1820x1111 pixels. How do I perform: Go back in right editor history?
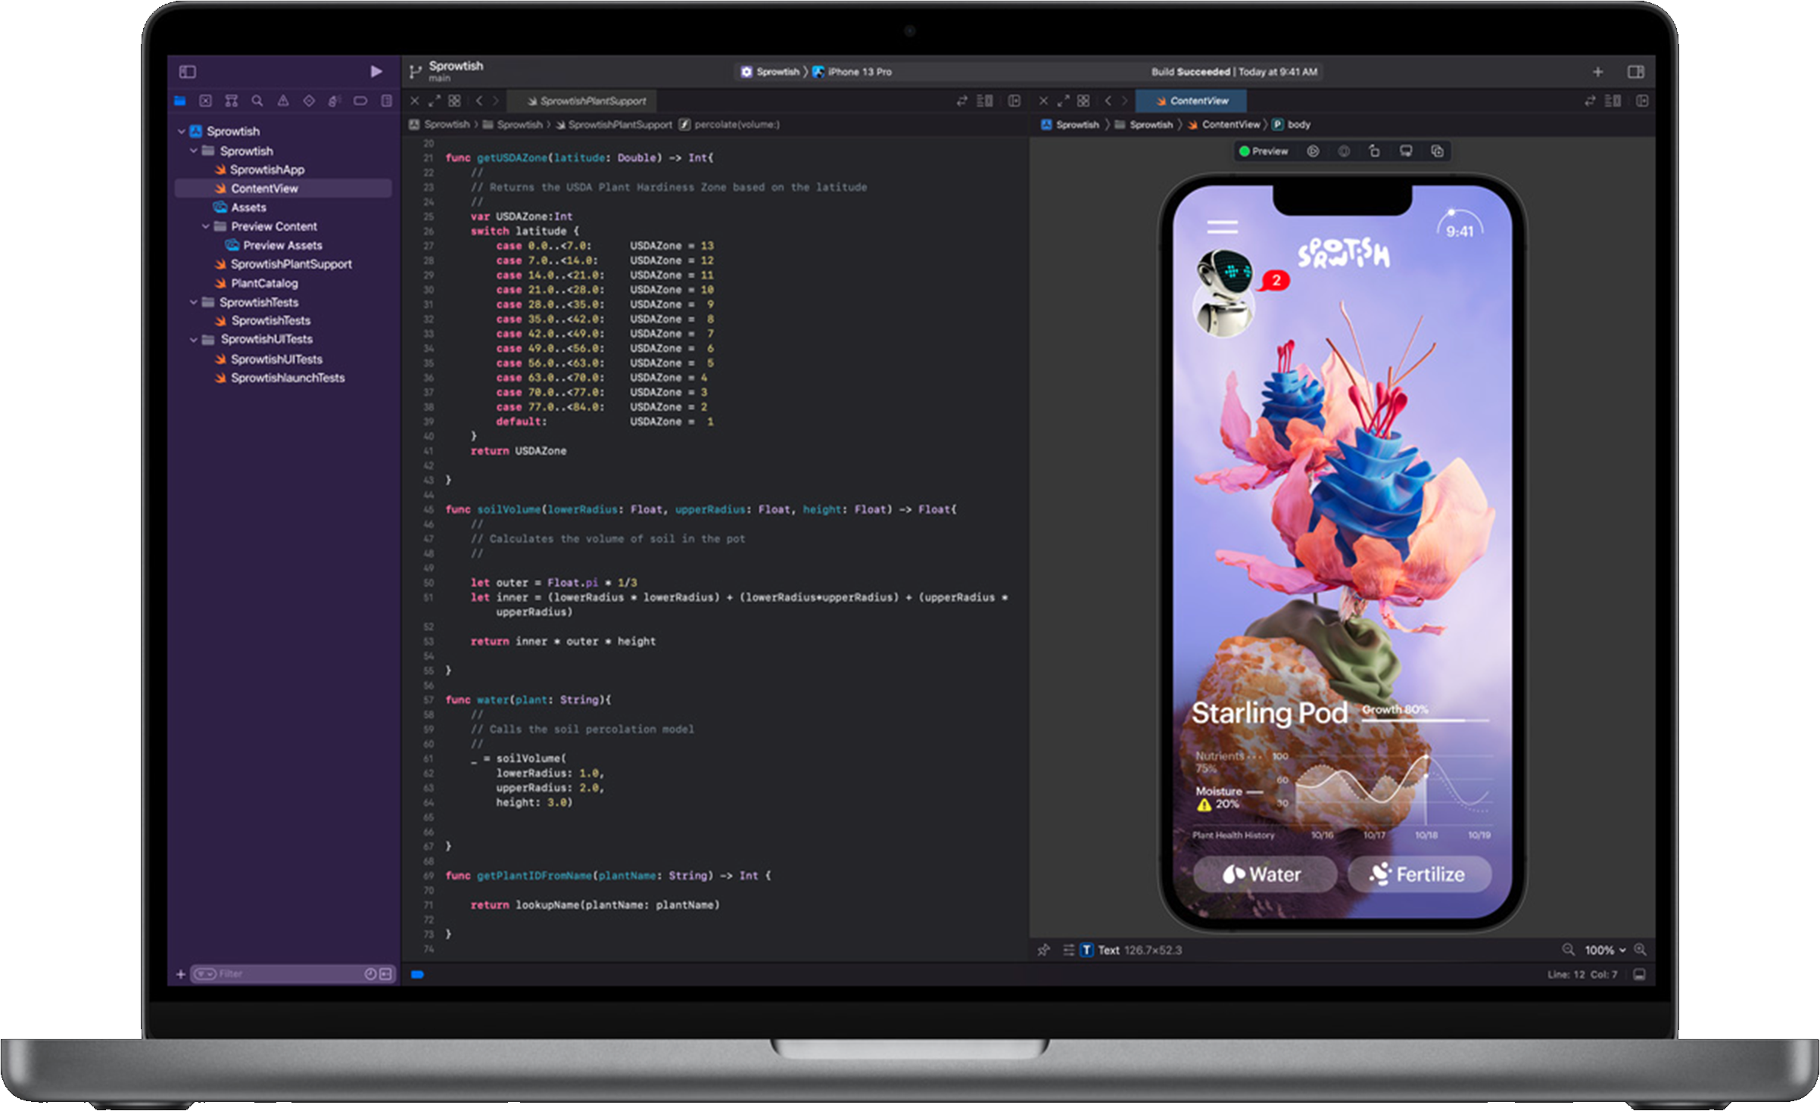(1108, 101)
